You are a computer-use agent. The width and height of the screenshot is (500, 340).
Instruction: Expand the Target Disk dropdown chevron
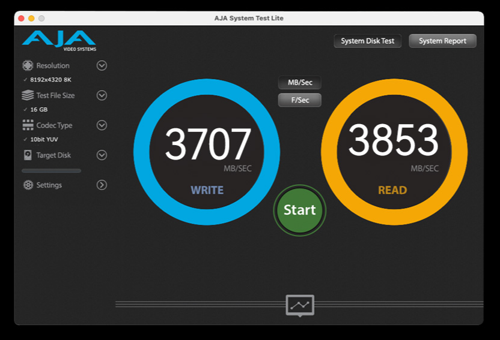[x=102, y=155]
